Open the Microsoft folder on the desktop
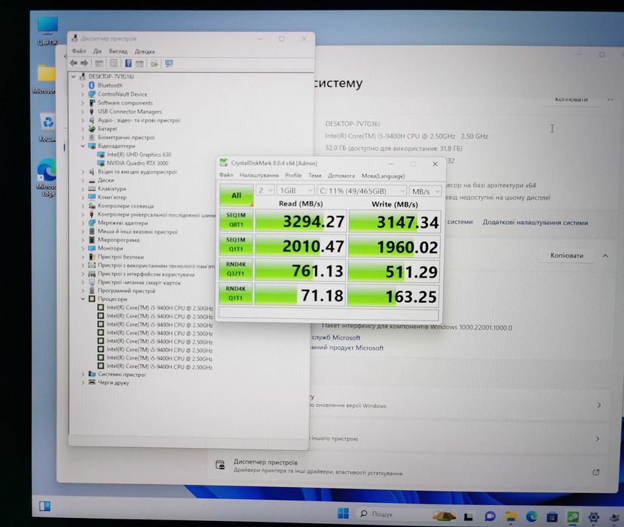The height and width of the screenshot is (527, 624). coord(46,79)
